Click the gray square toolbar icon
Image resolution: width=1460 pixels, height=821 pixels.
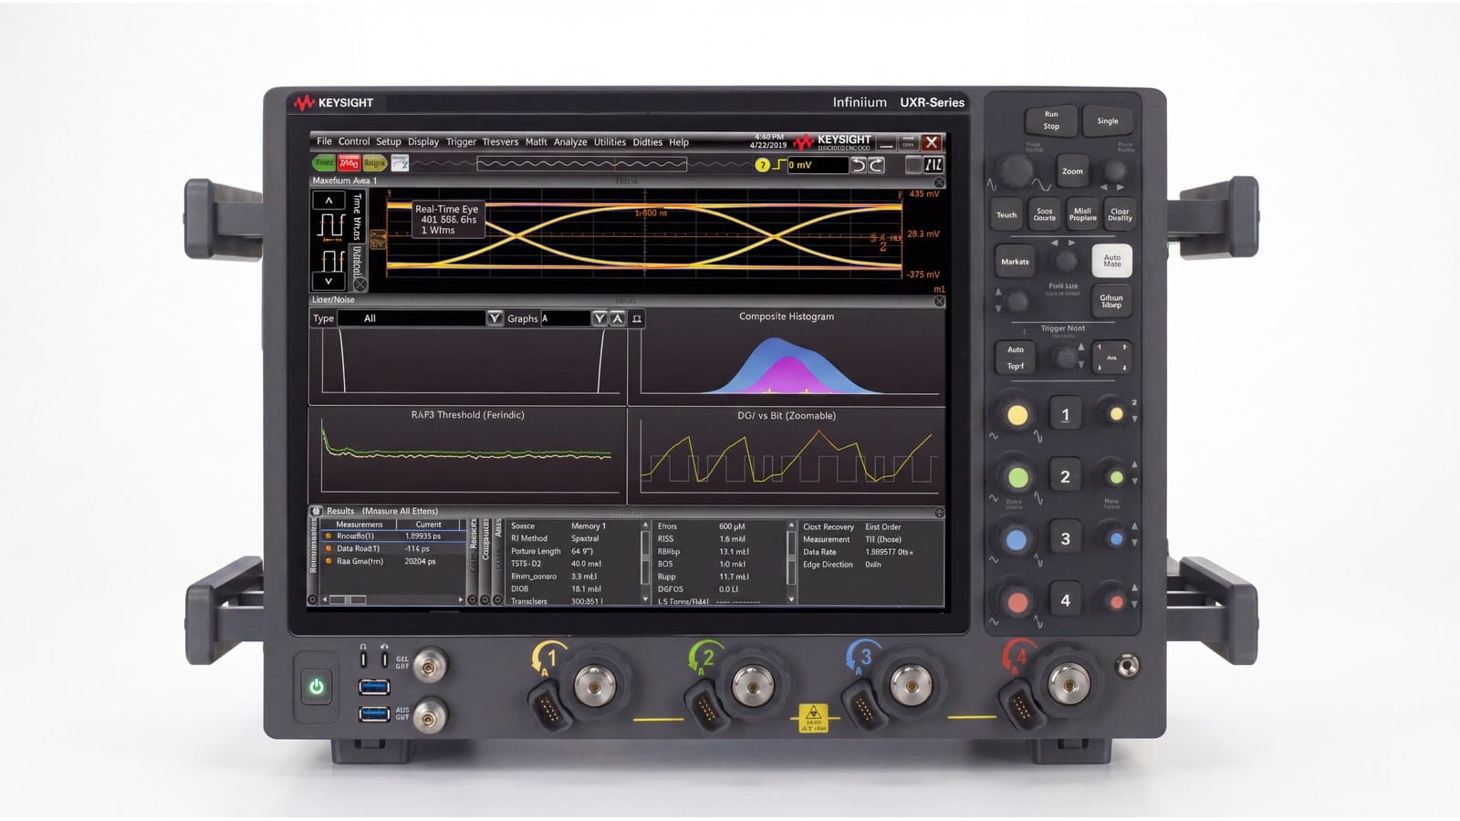[913, 165]
